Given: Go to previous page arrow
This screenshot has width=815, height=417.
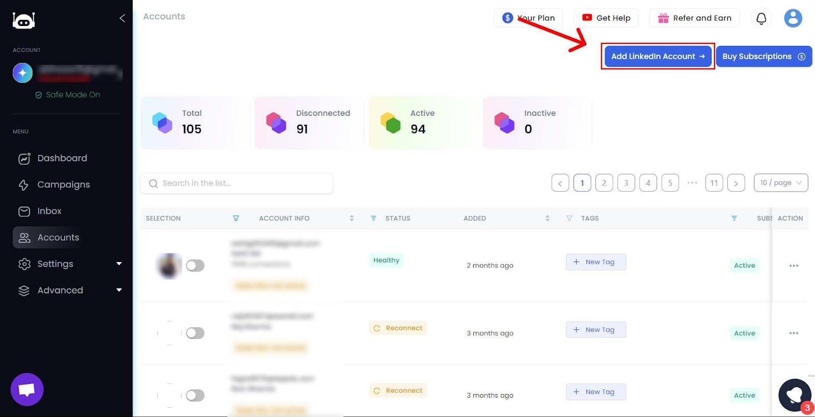Looking at the screenshot, I should [560, 183].
